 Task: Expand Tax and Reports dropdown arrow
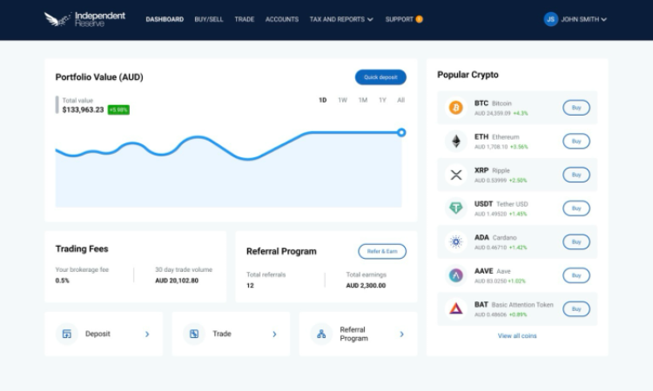pos(371,19)
